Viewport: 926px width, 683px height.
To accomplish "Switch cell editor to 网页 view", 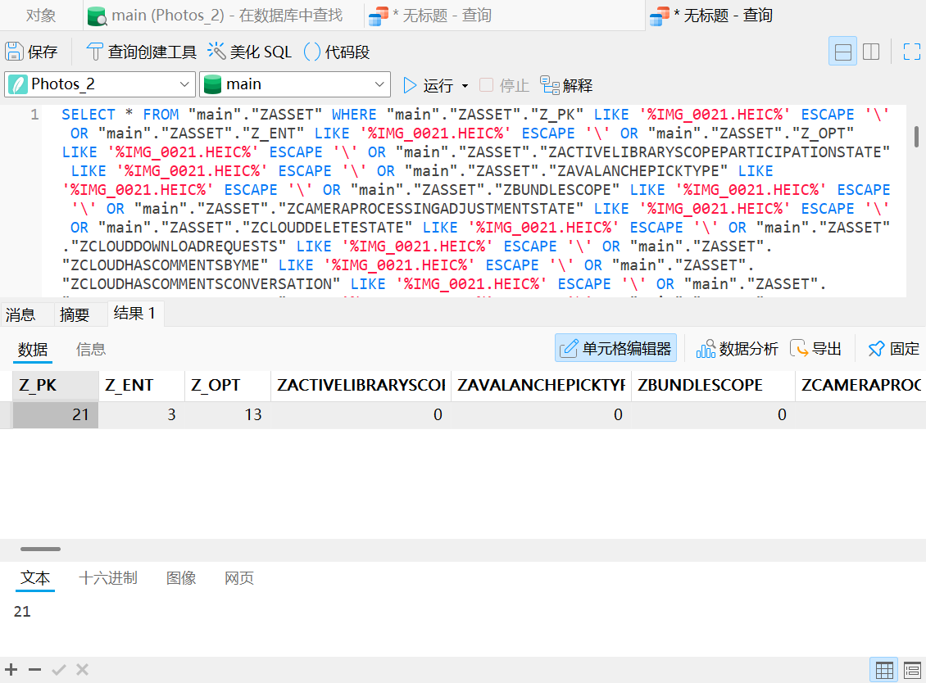I will (239, 578).
